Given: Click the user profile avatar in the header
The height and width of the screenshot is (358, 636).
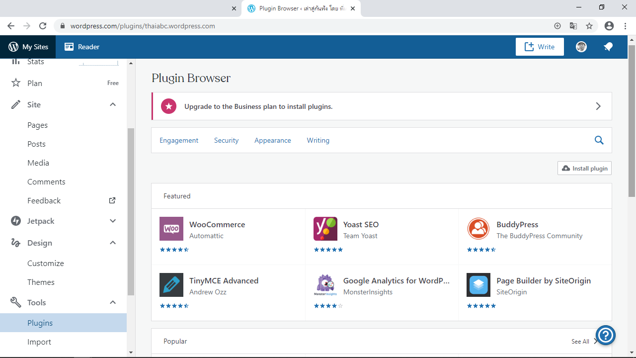Looking at the screenshot, I should pos(581,47).
